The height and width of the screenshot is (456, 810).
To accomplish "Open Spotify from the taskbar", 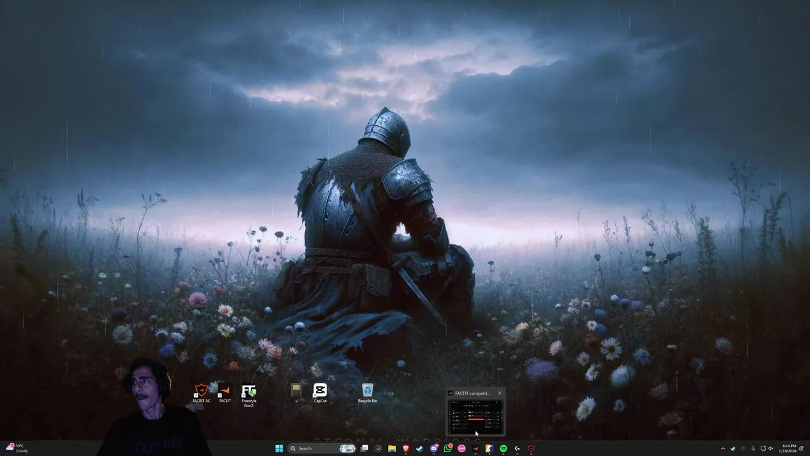I will [x=503, y=448].
